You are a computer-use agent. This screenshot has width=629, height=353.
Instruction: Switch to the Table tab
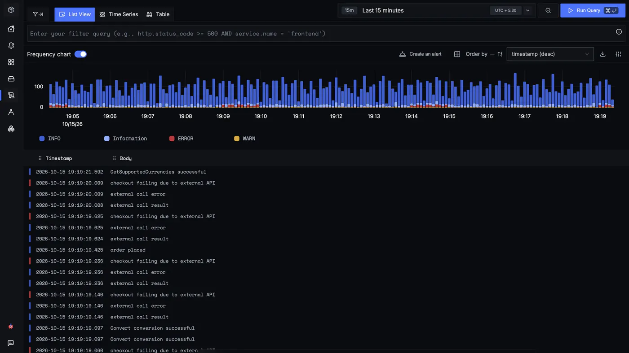(x=158, y=14)
